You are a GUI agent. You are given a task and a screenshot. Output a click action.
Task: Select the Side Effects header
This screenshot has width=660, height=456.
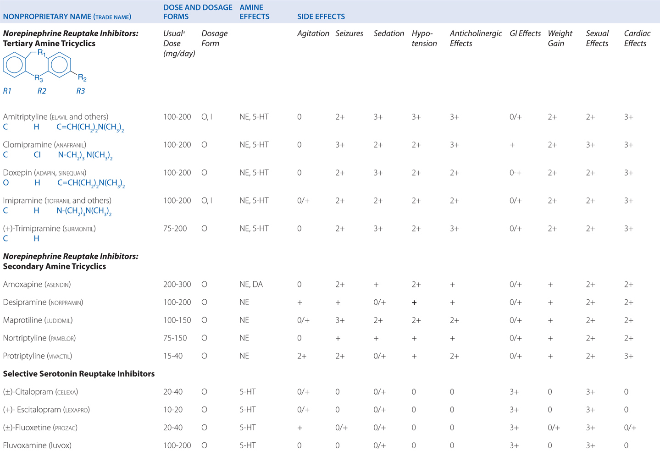(x=321, y=17)
